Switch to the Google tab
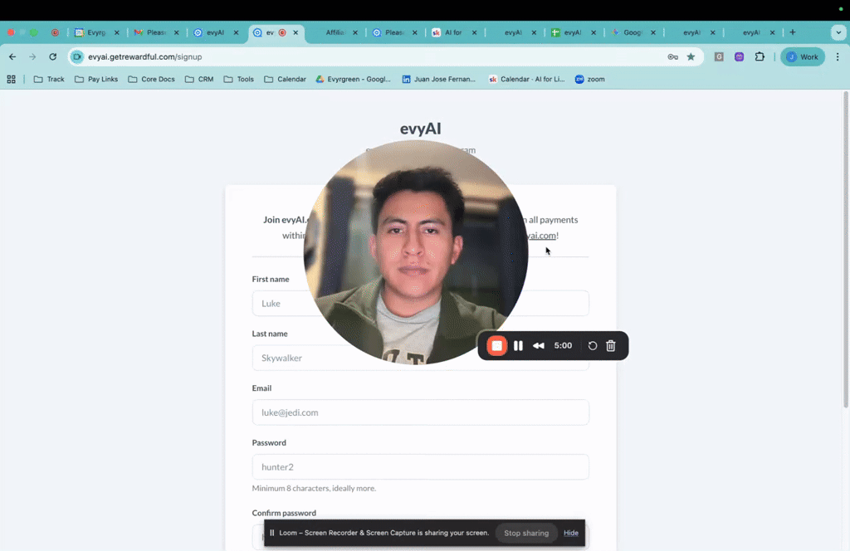The height and width of the screenshot is (551, 850). (x=633, y=32)
